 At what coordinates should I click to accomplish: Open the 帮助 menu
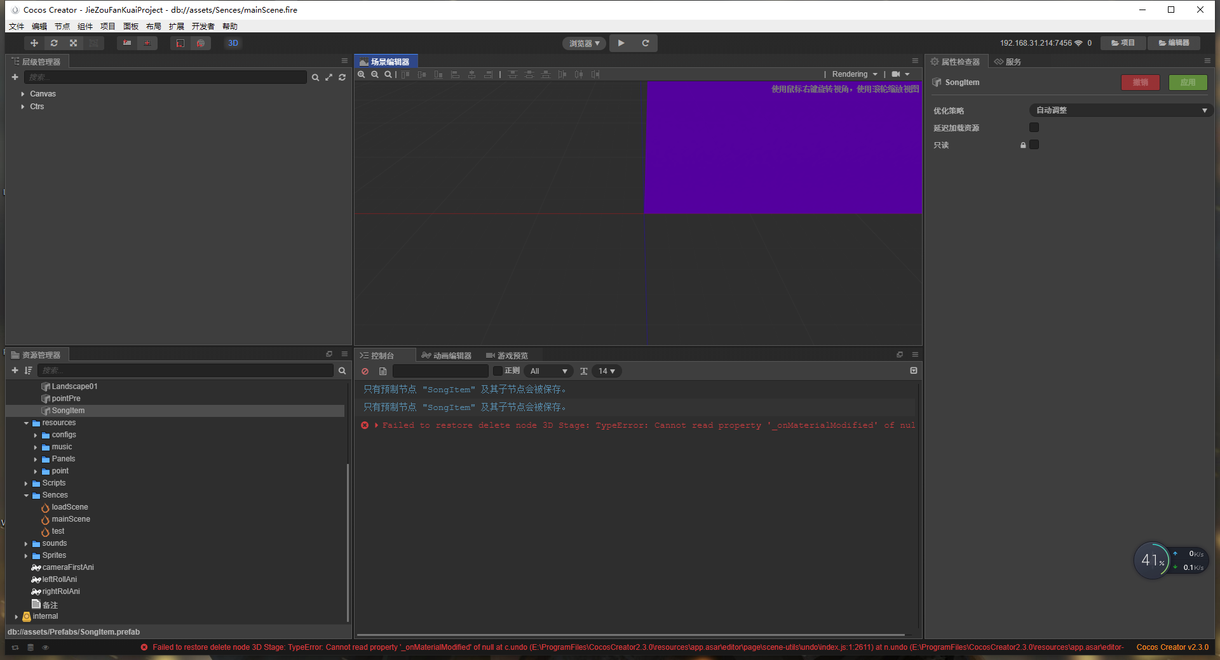(230, 27)
